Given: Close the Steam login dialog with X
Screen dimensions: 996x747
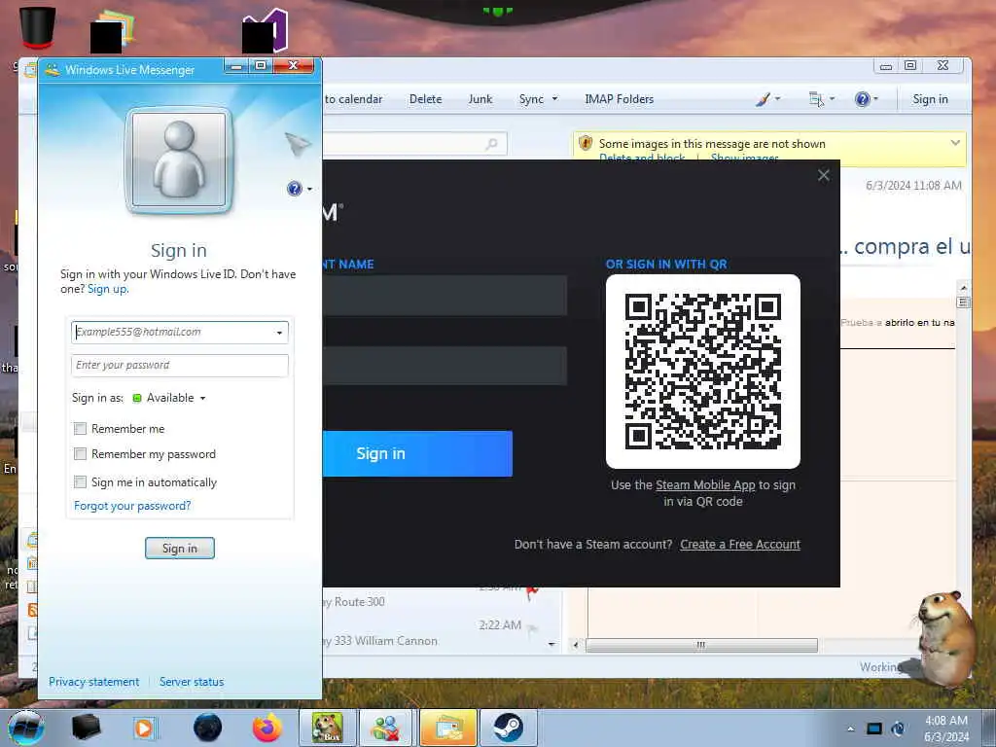Looking at the screenshot, I should click(x=824, y=175).
